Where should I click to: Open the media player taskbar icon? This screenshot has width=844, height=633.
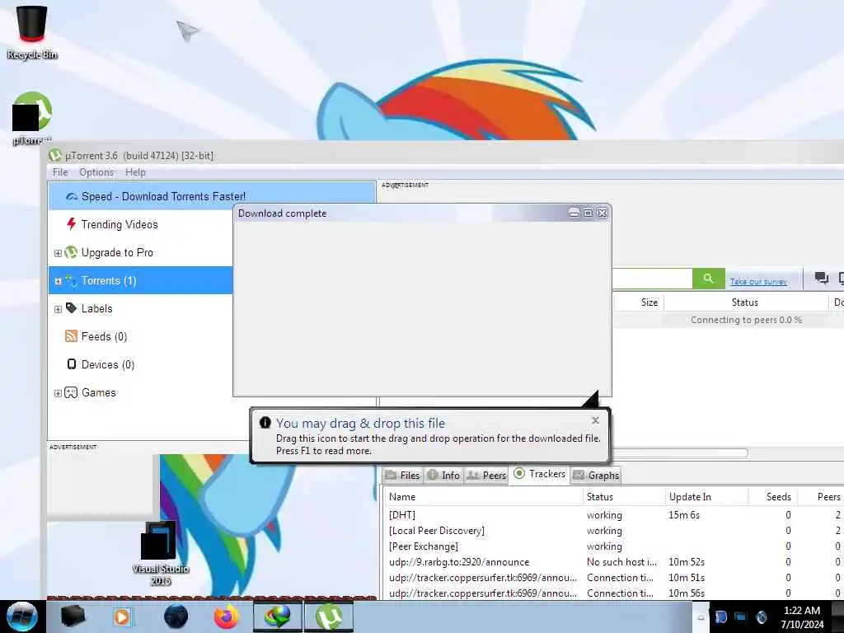tap(123, 617)
